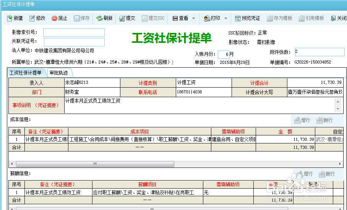Click the 成本项目 column header

click(x=139, y=132)
